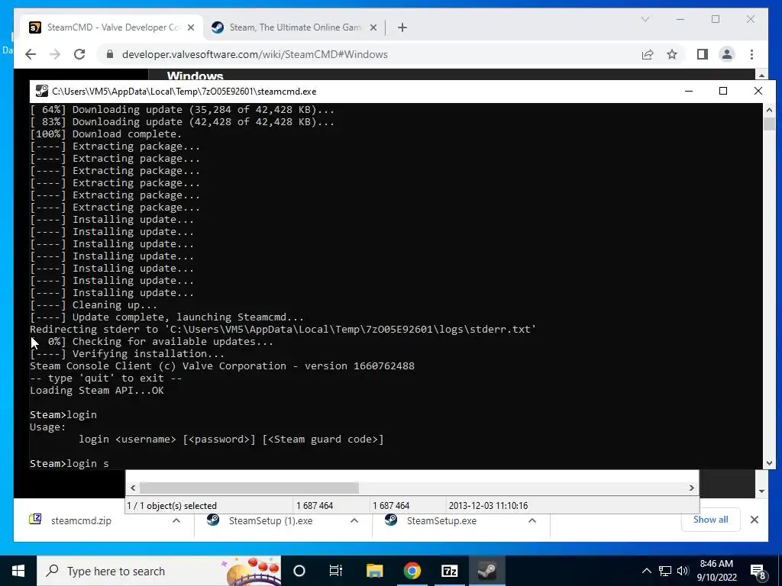Click the console vertical scrollbar thumb

(769, 124)
